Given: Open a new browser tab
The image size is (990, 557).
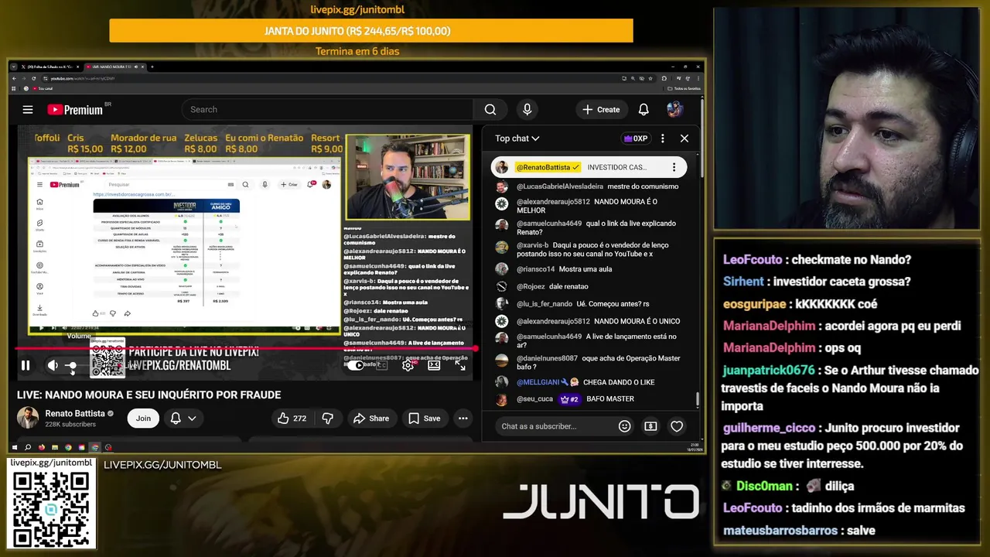Looking at the screenshot, I should tap(152, 67).
